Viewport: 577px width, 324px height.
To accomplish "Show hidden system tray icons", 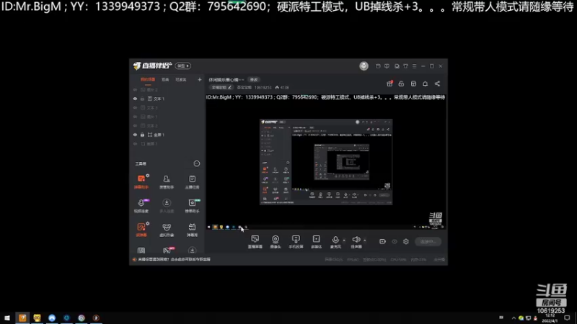I will 514,318.
